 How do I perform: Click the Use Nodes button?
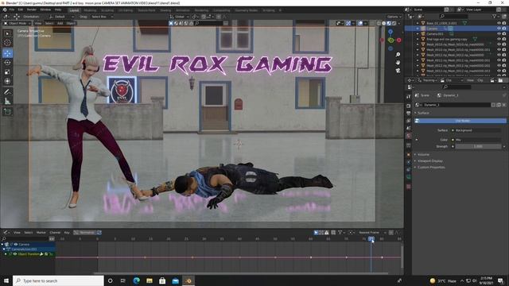460,121
